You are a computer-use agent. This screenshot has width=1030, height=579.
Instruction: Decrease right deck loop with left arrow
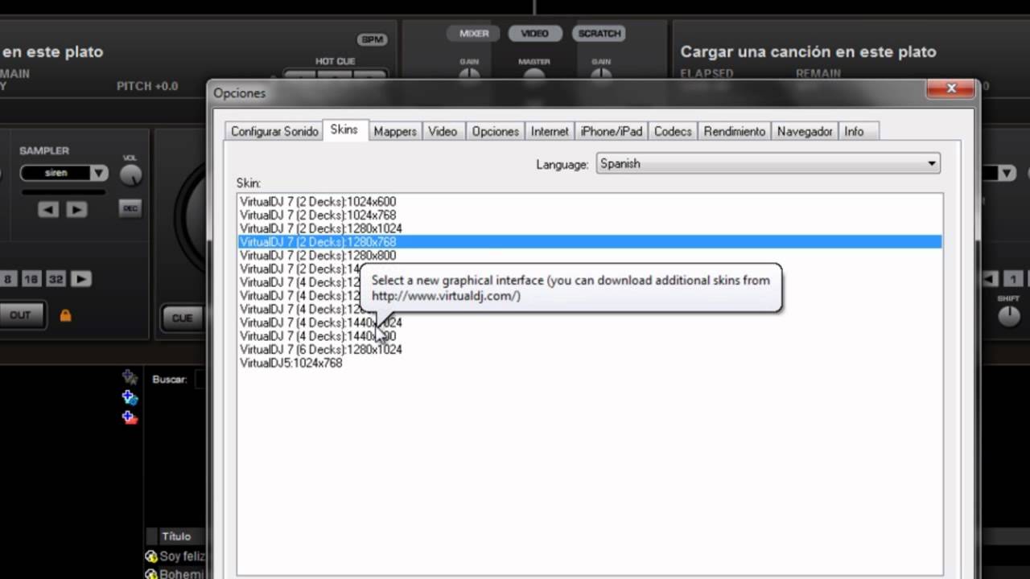991,279
